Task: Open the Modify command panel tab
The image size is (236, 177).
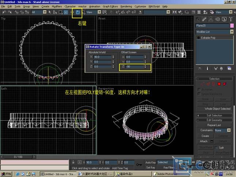Action: click(204, 19)
